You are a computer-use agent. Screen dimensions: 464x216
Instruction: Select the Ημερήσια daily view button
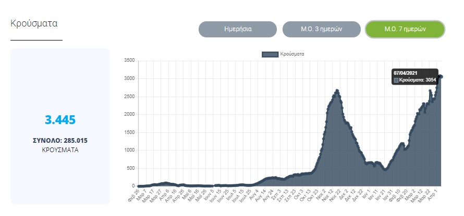pos(237,30)
